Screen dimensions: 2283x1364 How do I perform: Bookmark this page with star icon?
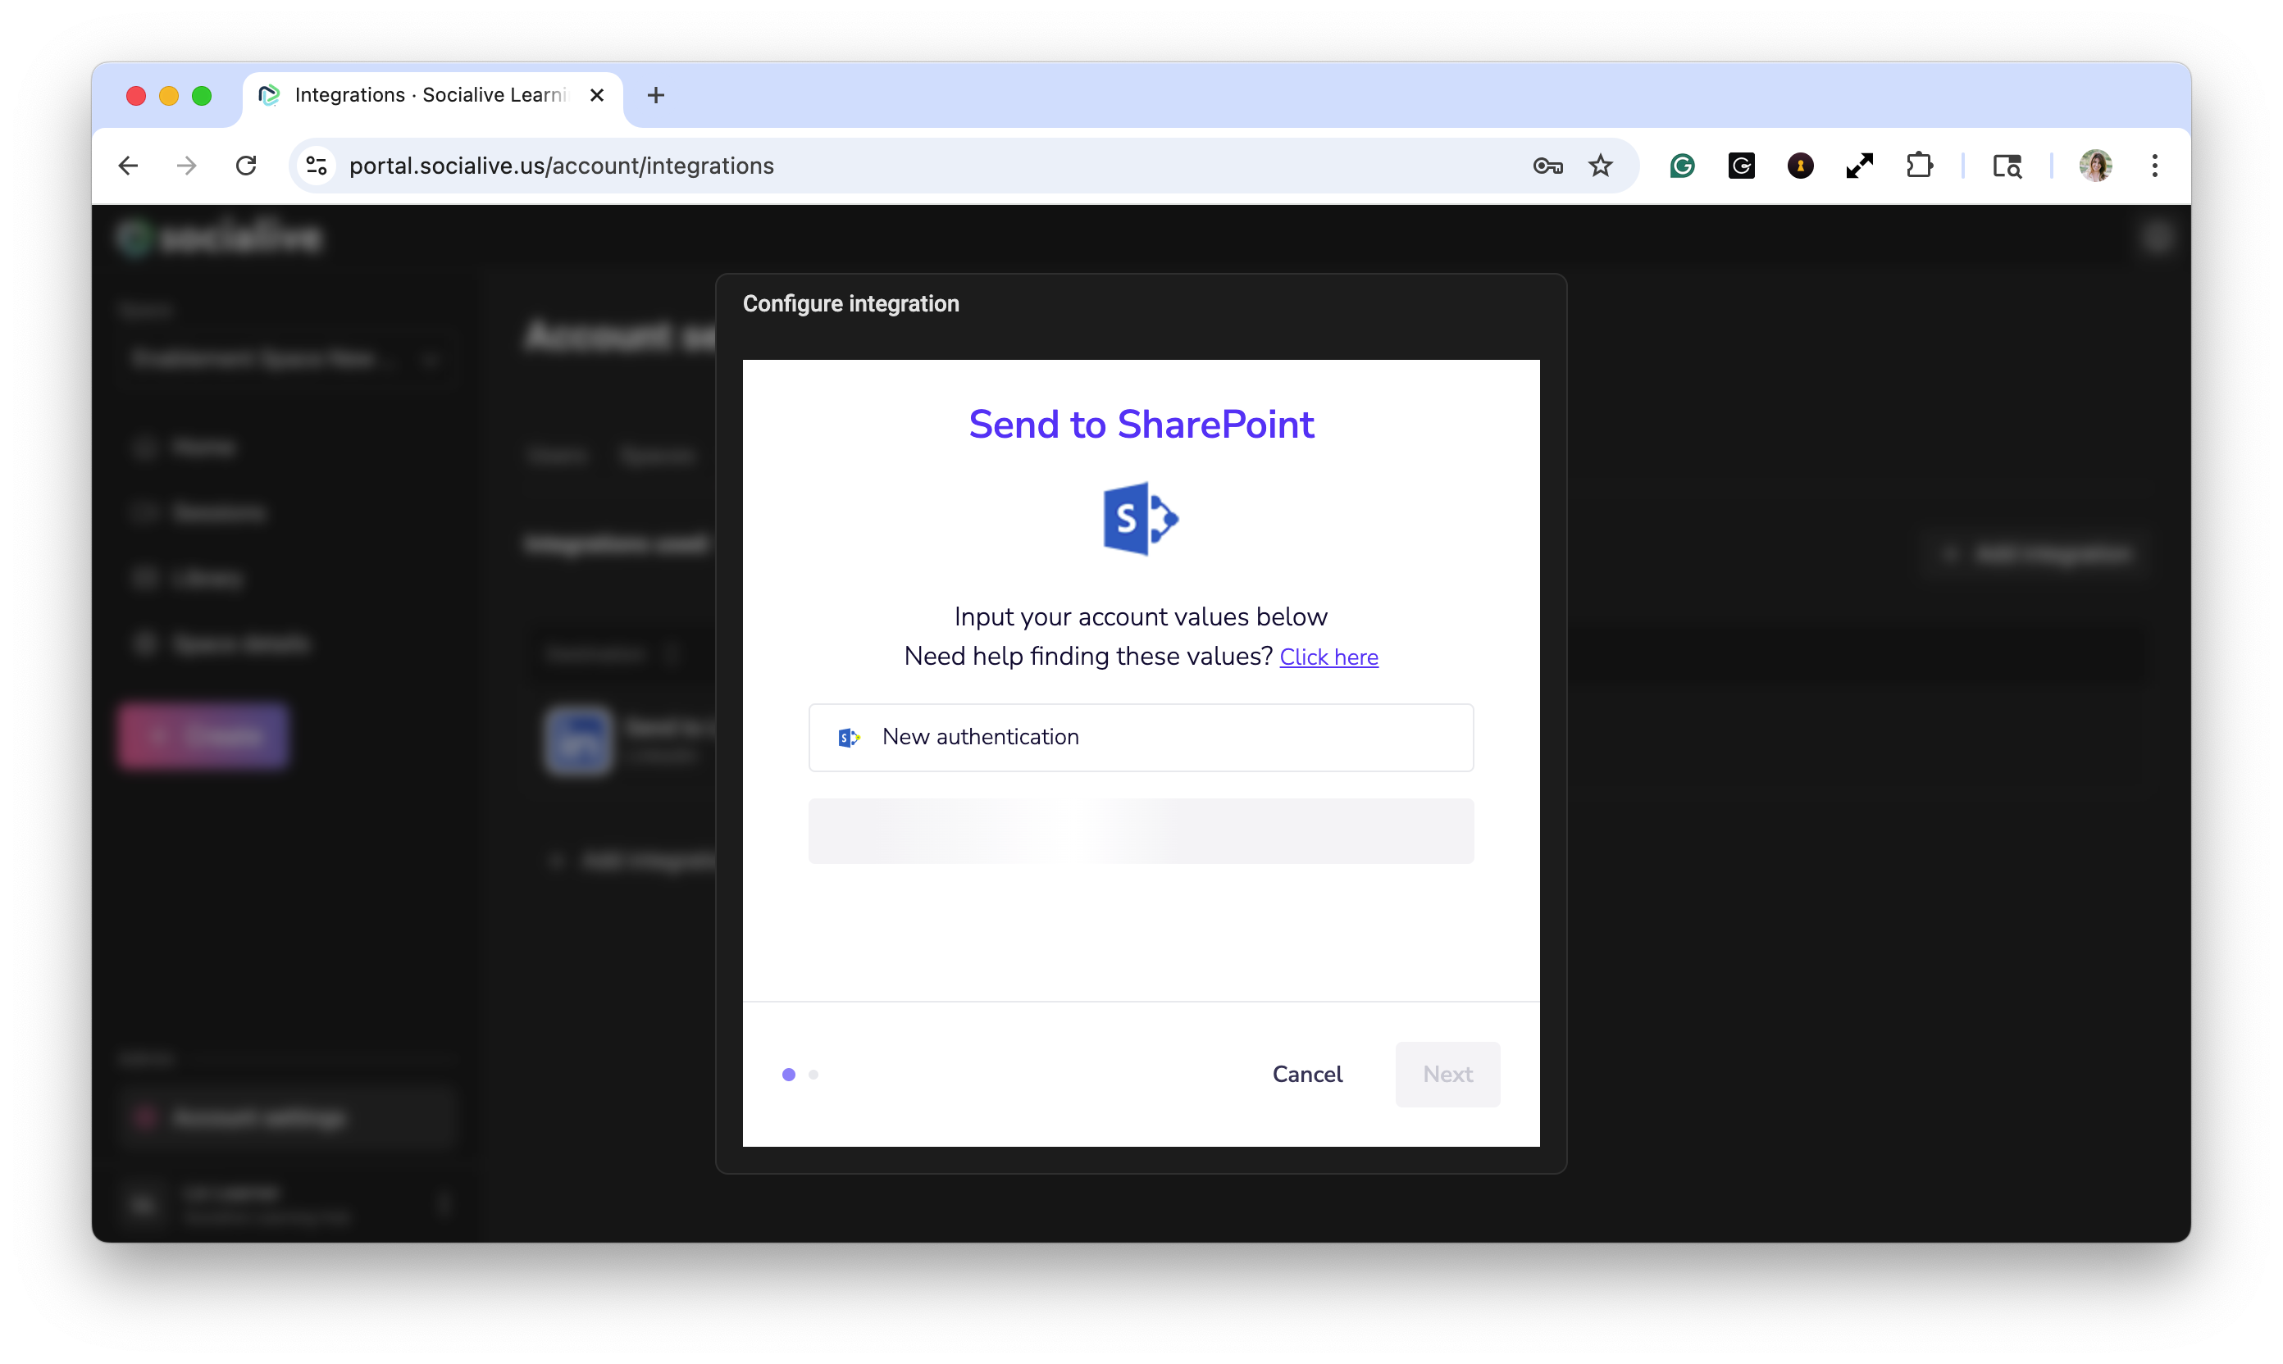[1601, 166]
